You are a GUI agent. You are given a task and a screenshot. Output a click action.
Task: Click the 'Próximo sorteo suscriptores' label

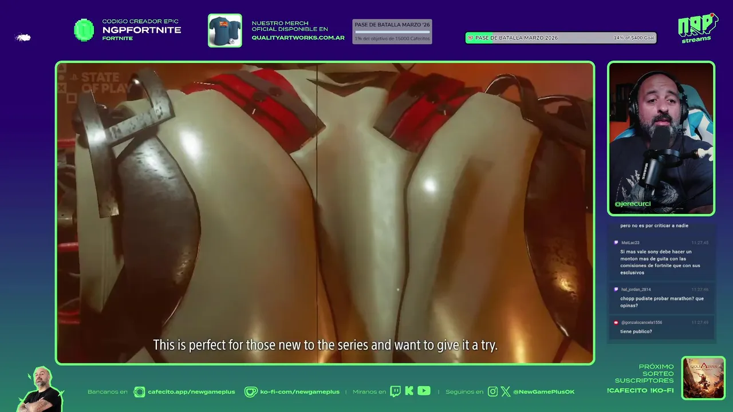644,374
